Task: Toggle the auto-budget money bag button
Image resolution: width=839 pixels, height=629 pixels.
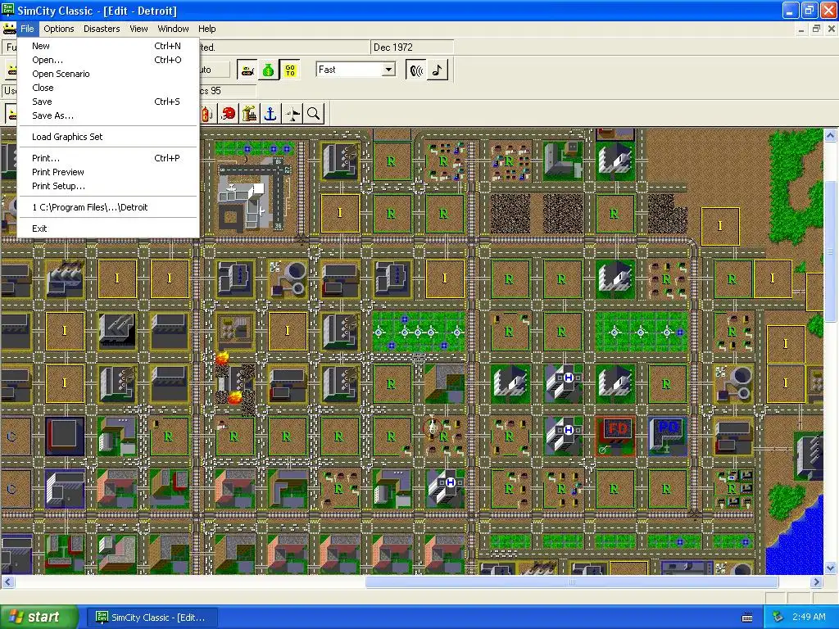Action: click(269, 70)
